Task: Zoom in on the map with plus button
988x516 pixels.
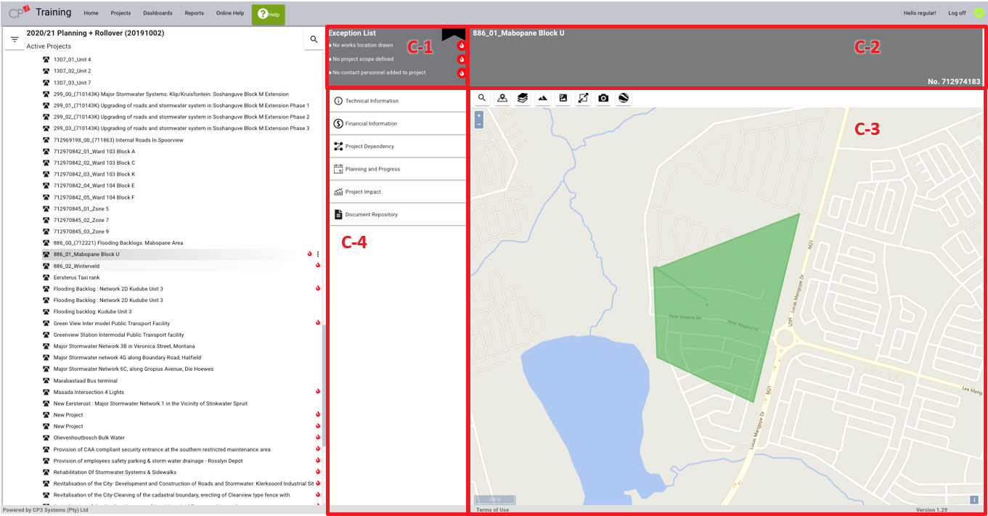Action: [x=479, y=115]
